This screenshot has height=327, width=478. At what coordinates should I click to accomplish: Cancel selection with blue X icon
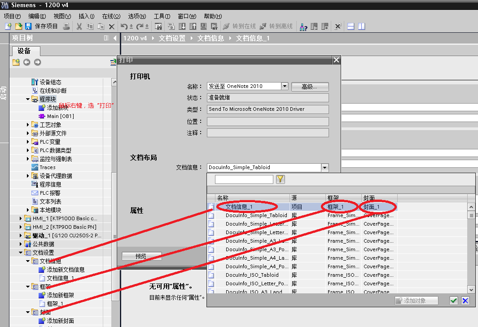[x=465, y=301]
